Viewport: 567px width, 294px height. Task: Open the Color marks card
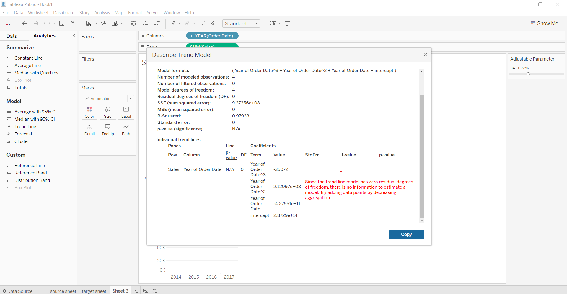point(89,112)
